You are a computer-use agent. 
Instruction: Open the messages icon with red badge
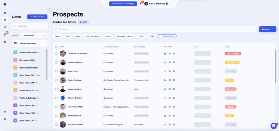tap(5, 35)
